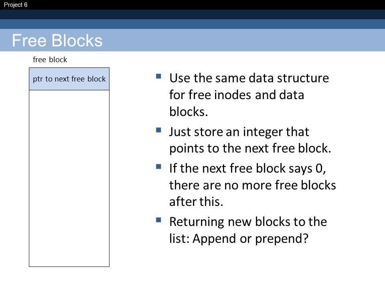The height and width of the screenshot is (289, 385).
Task: Click the line 'for free inodes and data'
Action: pos(237,95)
